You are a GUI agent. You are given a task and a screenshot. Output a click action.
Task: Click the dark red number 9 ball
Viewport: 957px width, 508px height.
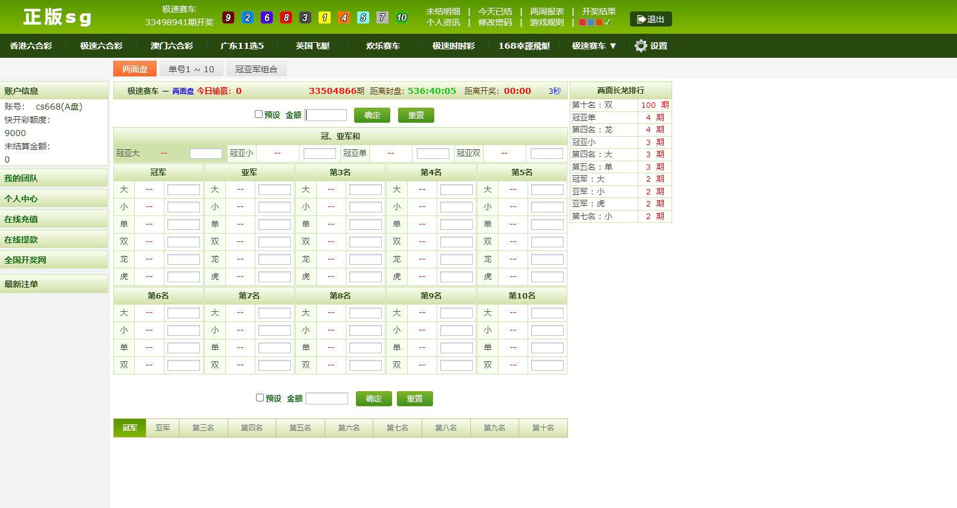228,17
